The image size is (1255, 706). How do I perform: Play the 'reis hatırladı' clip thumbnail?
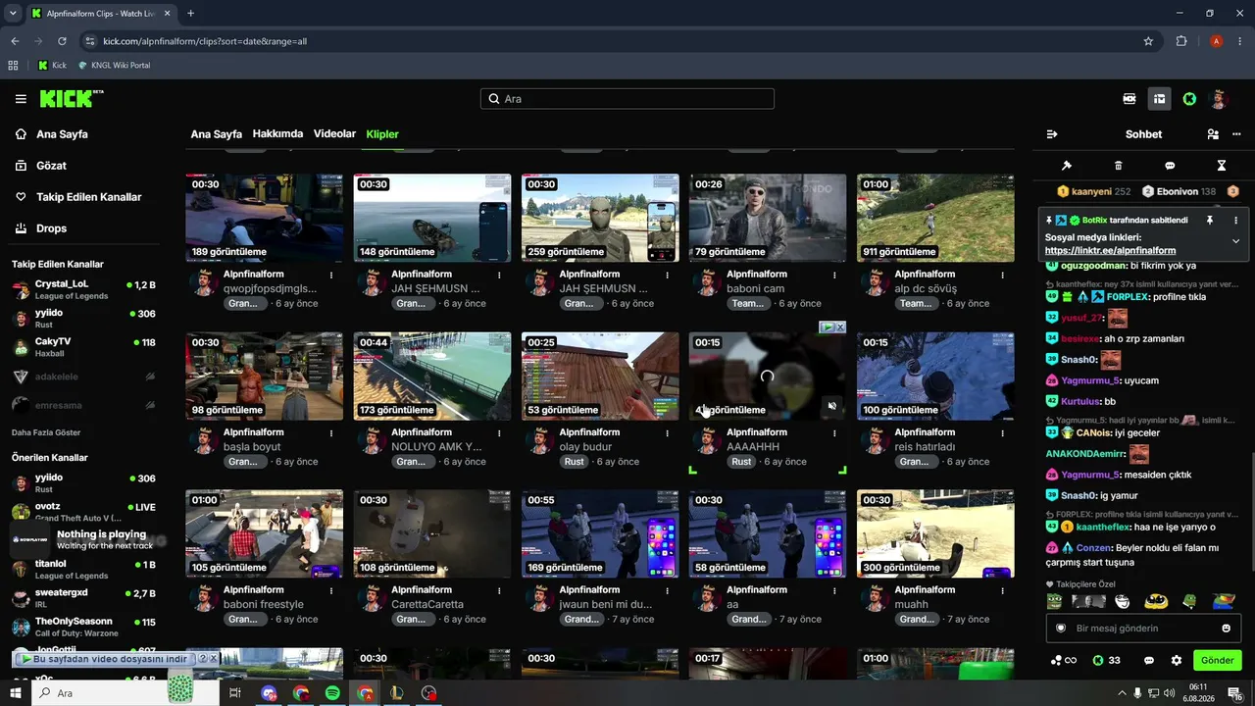point(935,376)
